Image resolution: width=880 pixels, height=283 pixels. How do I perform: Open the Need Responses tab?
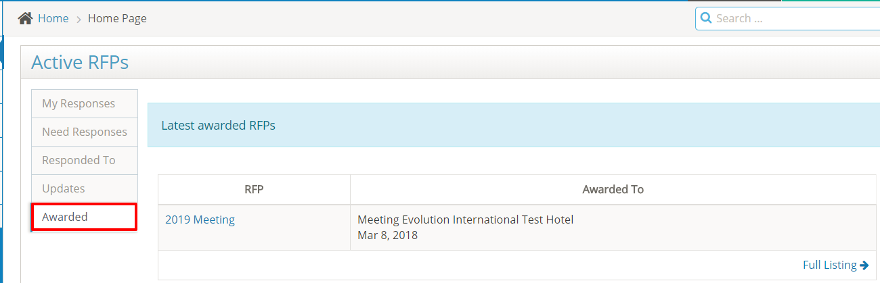[84, 132]
